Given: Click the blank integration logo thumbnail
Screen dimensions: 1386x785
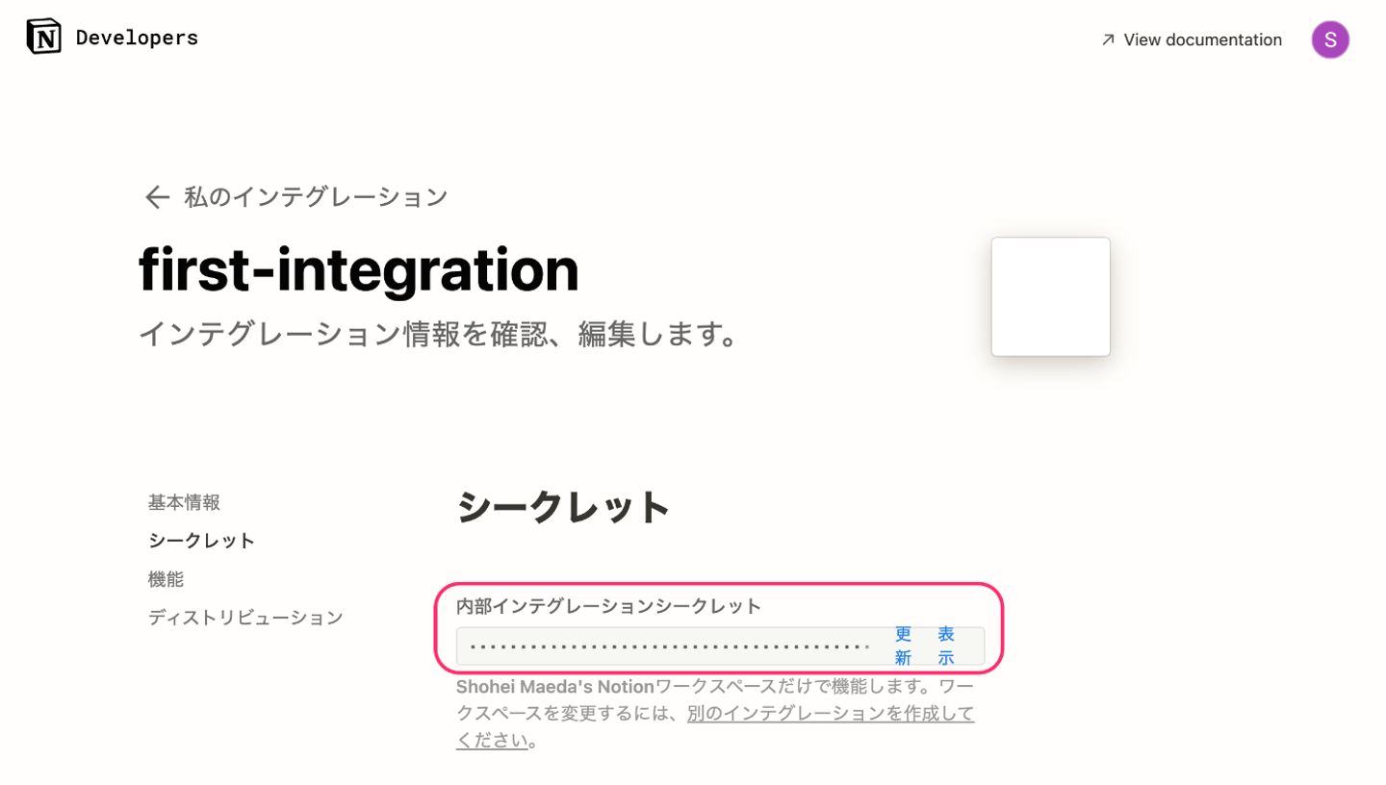Looking at the screenshot, I should tap(1050, 296).
